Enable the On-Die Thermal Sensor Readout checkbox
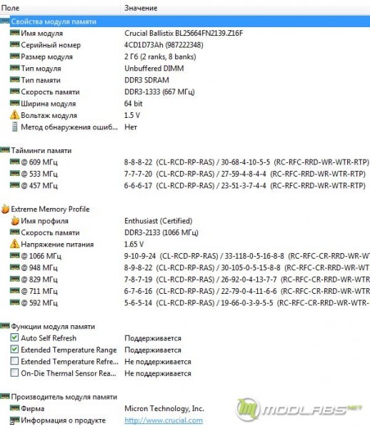This screenshot has width=370, height=429. pos(14,373)
